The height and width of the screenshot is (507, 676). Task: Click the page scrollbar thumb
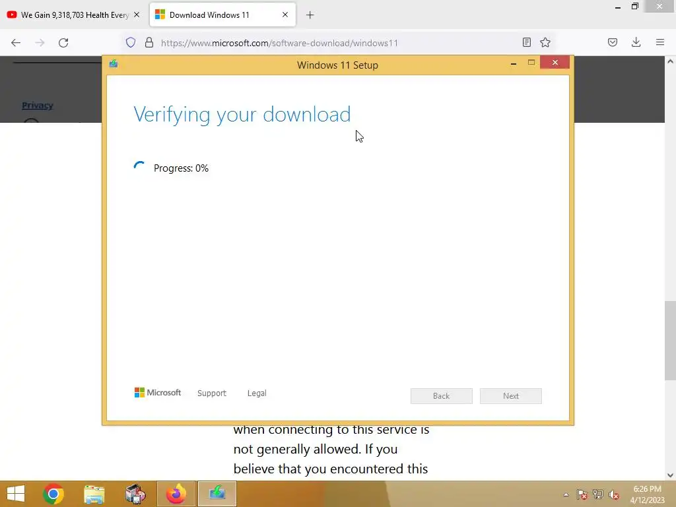coord(670,341)
